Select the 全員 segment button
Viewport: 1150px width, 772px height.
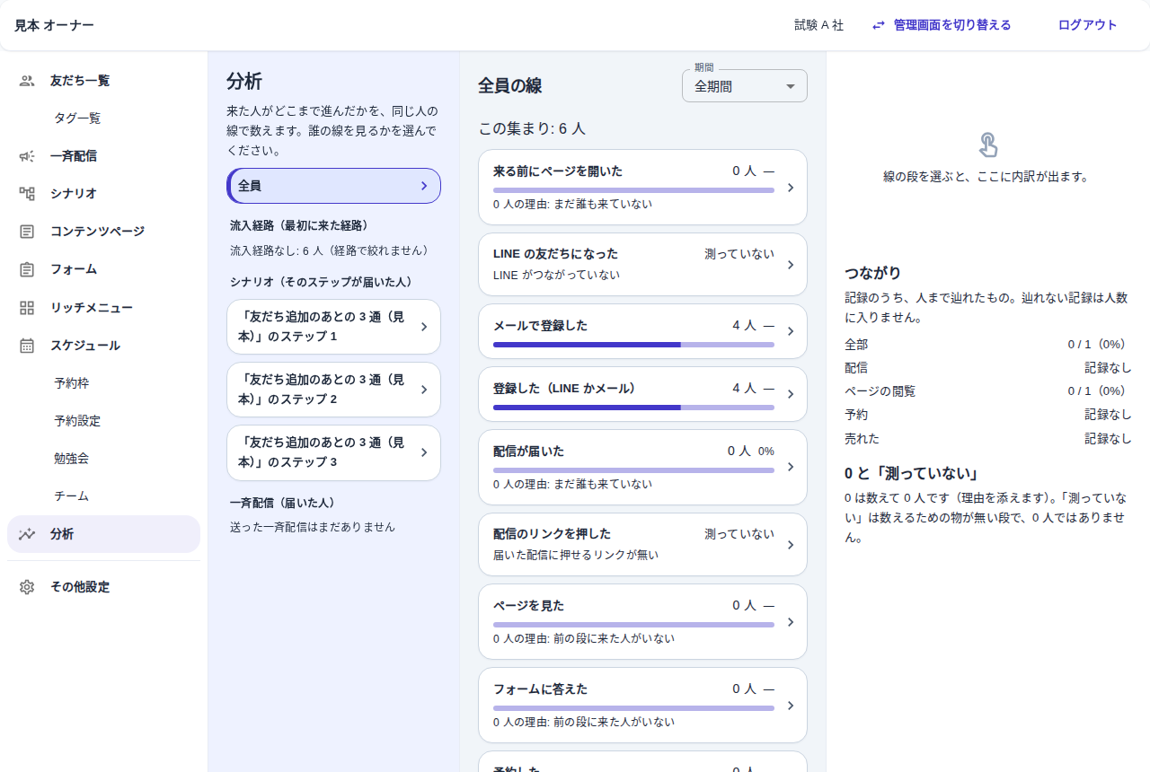[333, 186]
